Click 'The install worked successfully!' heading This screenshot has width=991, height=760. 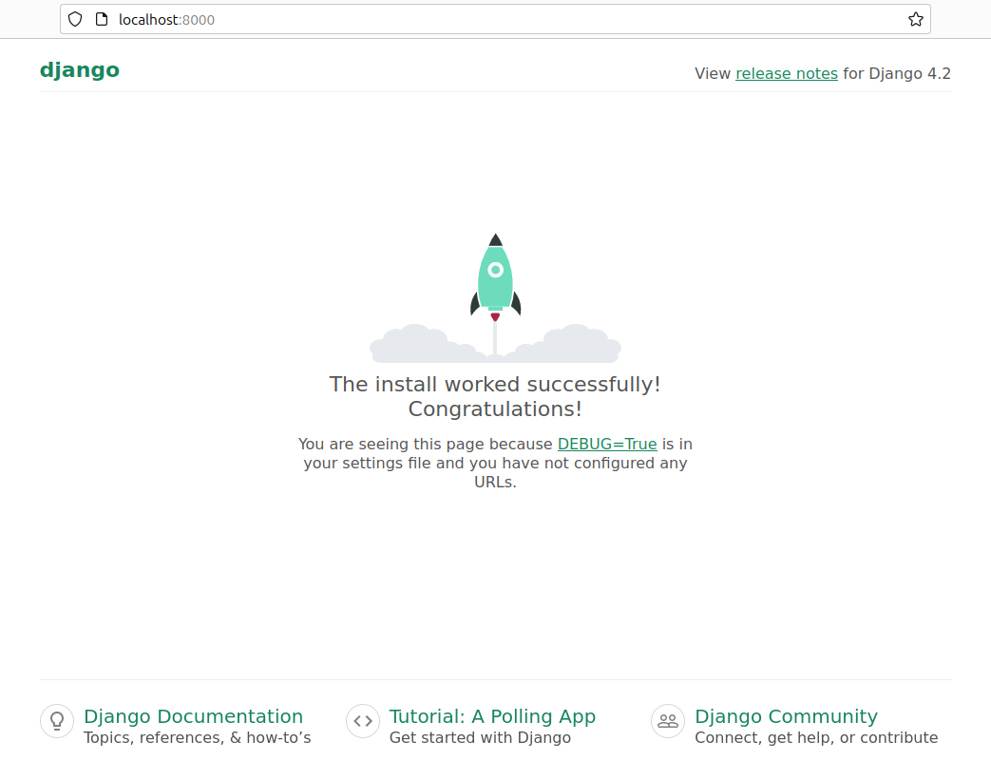[x=495, y=384]
